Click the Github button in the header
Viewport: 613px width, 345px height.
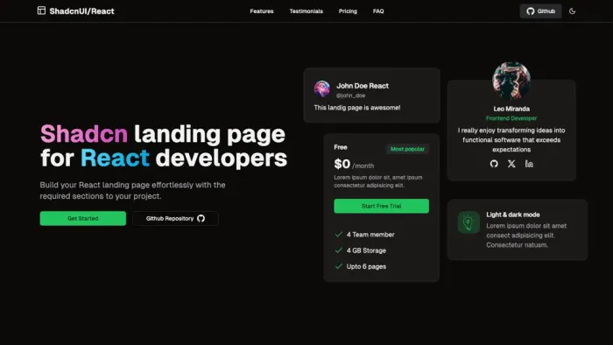540,11
